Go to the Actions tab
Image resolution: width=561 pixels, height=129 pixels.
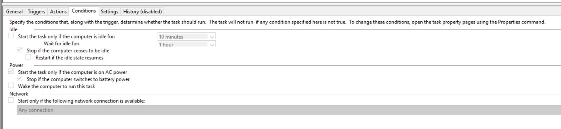pos(58,12)
